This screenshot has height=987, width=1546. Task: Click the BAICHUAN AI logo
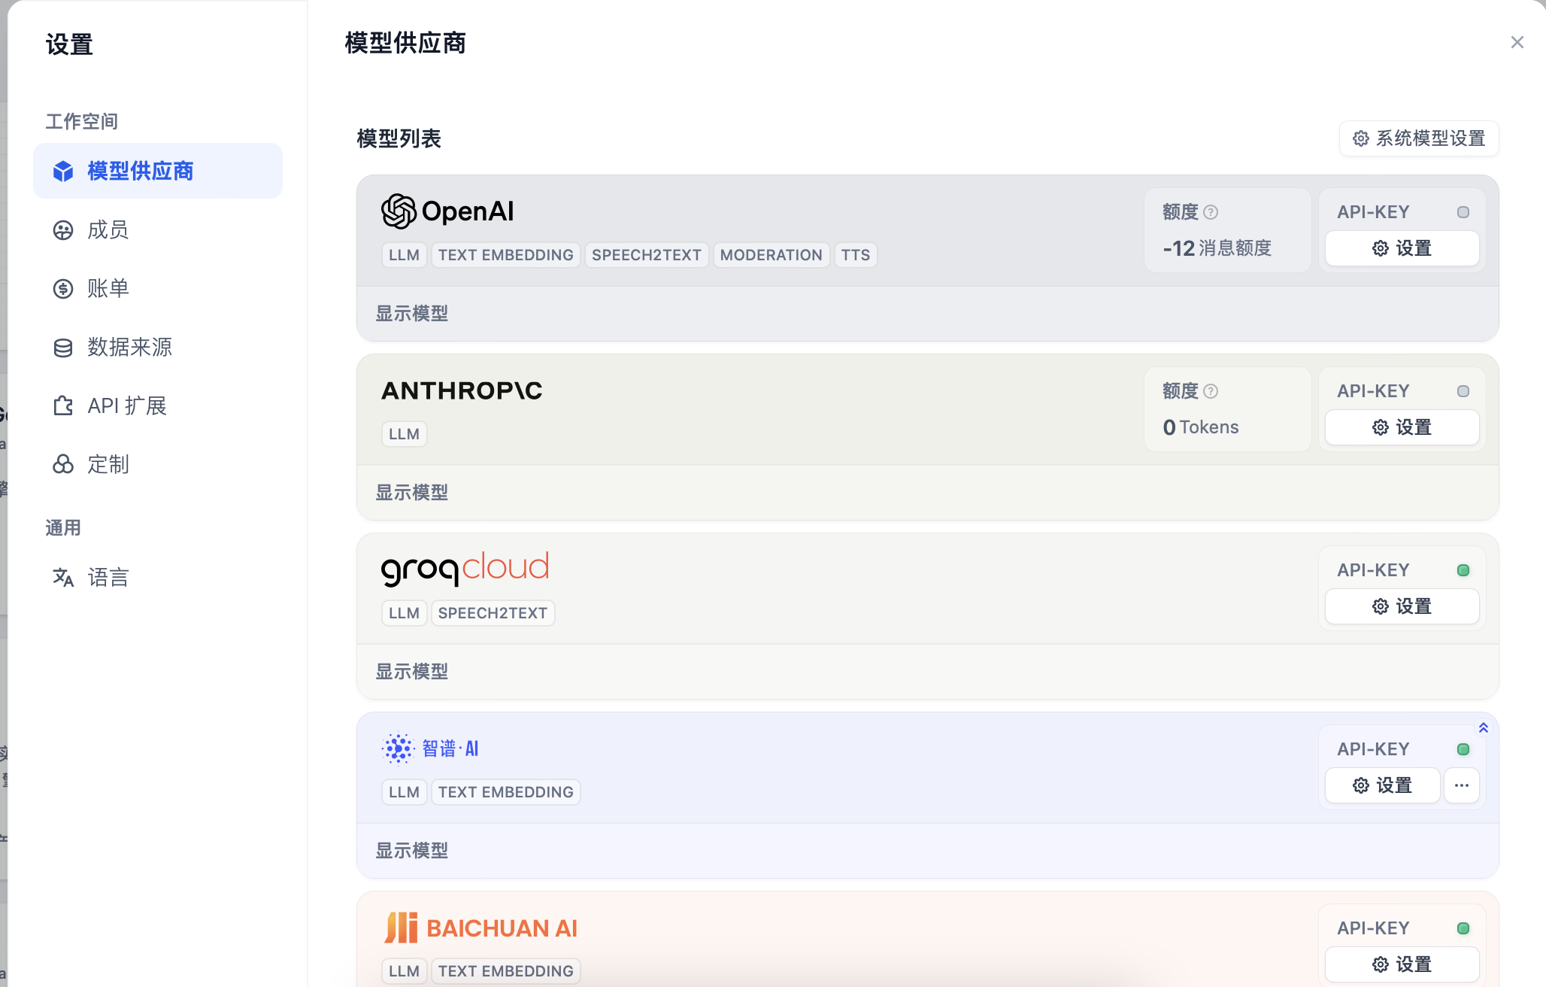coord(480,928)
